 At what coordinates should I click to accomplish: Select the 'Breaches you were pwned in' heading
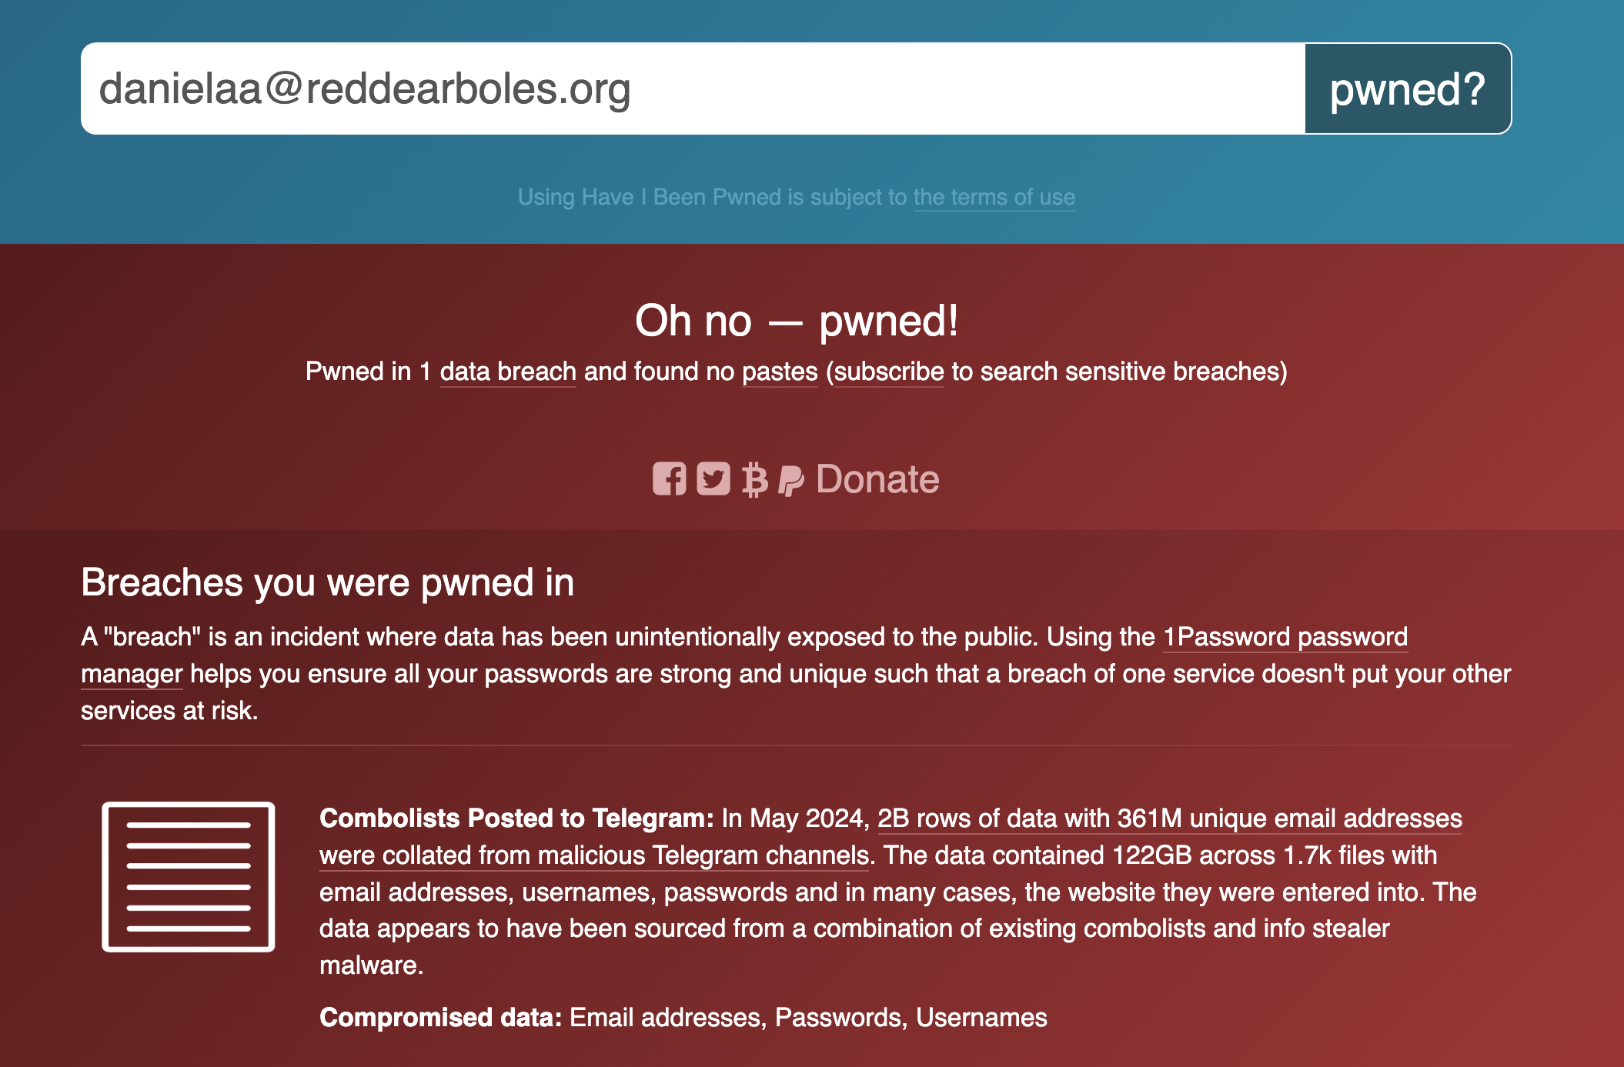(x=327, y=582)
